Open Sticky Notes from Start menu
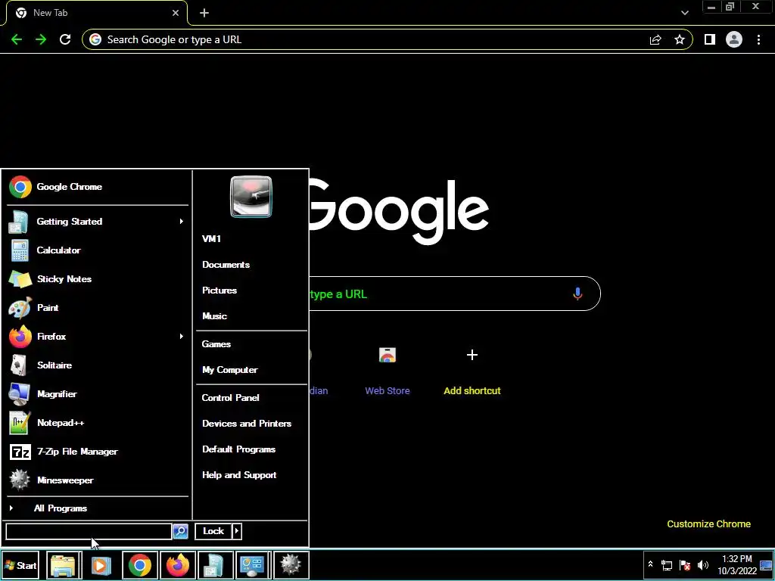 tap(98, 278)
